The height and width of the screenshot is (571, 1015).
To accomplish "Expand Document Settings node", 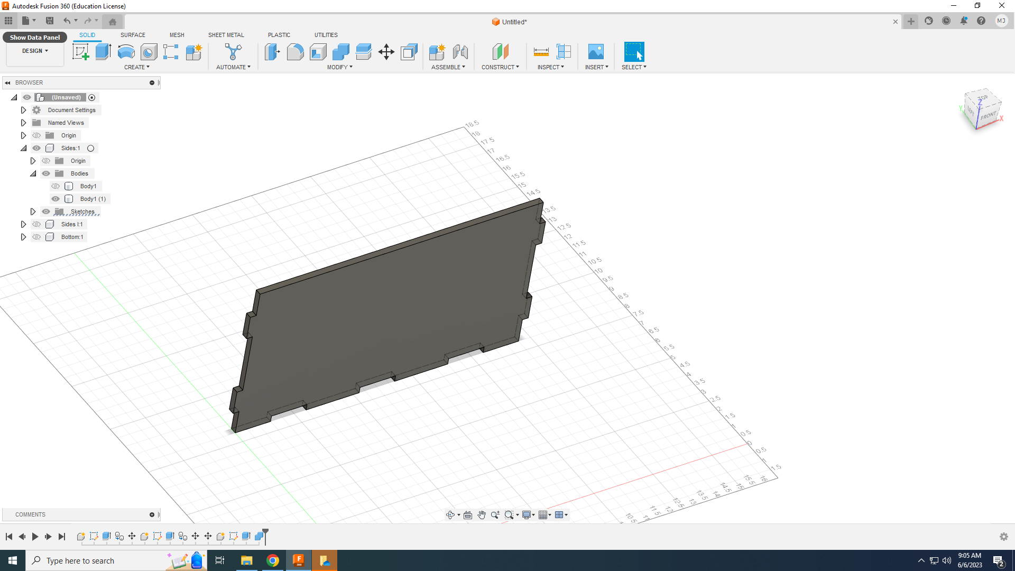I will pyautogui.click(x=23, y=110).
